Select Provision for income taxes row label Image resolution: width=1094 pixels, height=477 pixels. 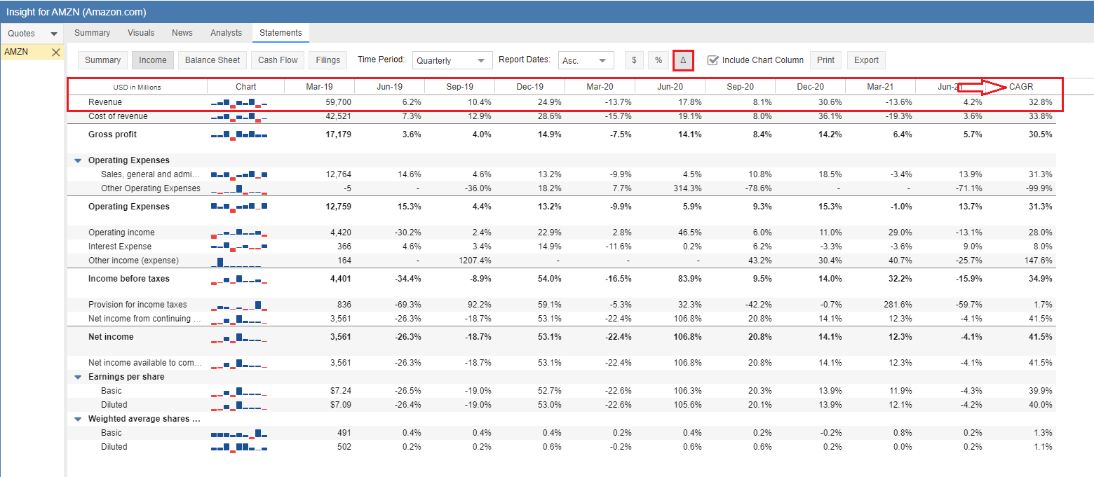138,305
